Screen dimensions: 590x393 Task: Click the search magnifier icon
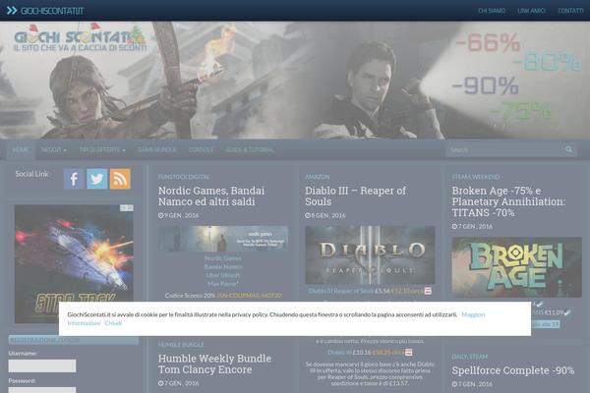coord(568,149)
